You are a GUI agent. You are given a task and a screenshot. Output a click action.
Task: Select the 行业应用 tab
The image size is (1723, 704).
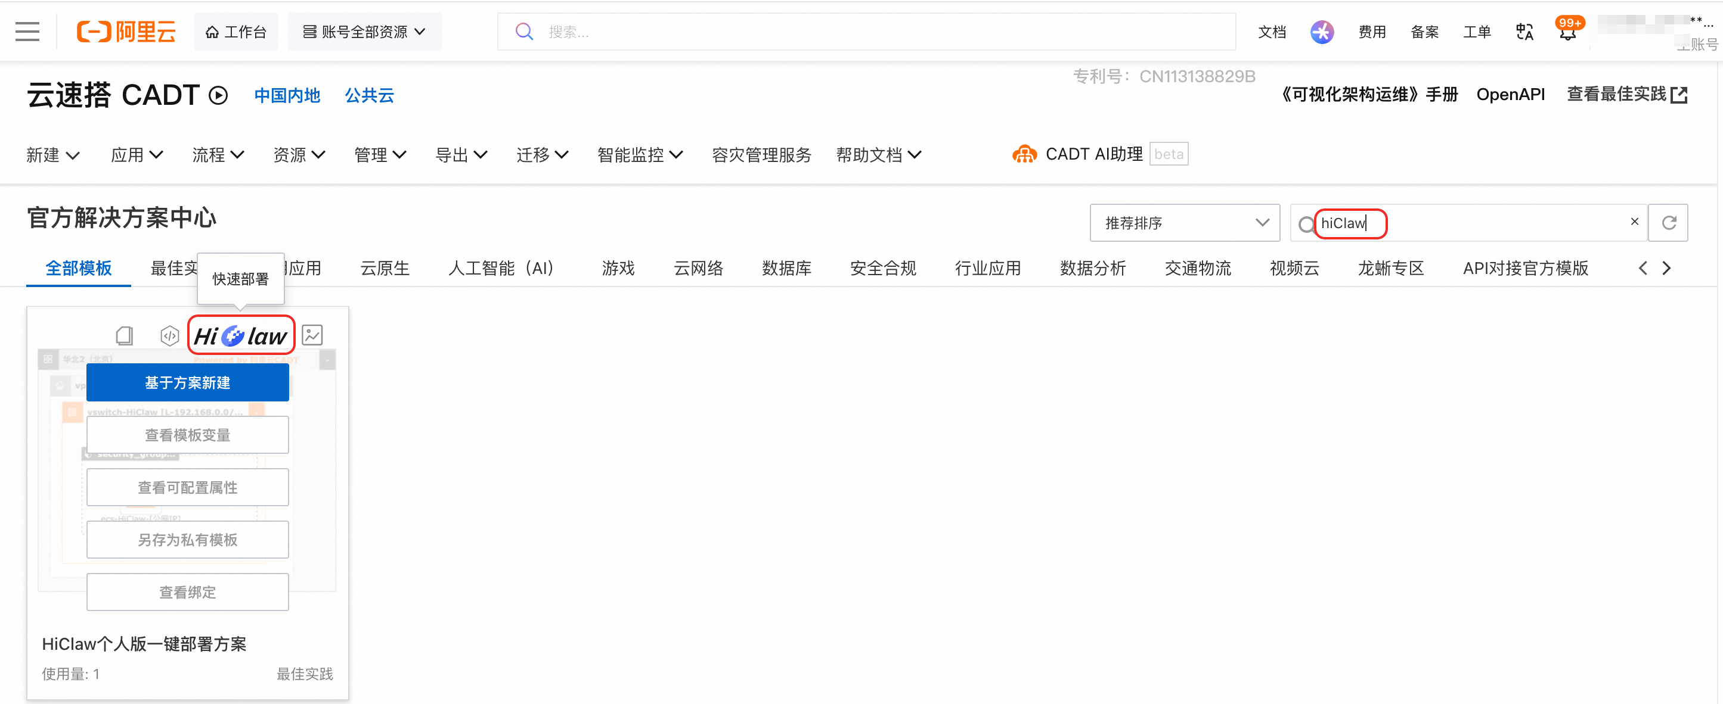(988, 268)
